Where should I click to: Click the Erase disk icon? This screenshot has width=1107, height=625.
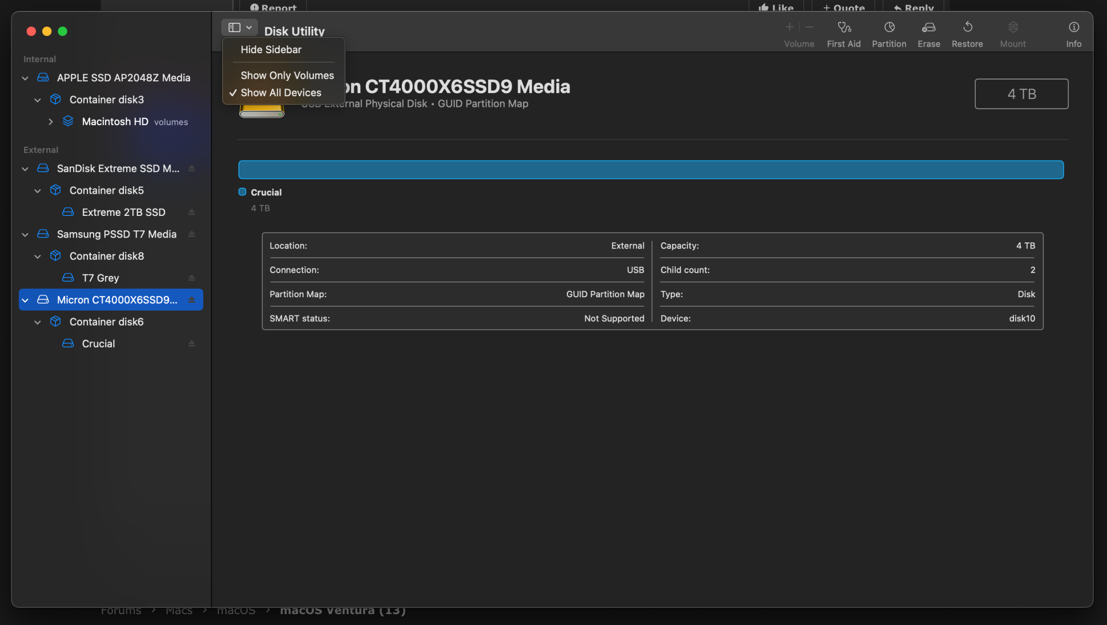928,28
